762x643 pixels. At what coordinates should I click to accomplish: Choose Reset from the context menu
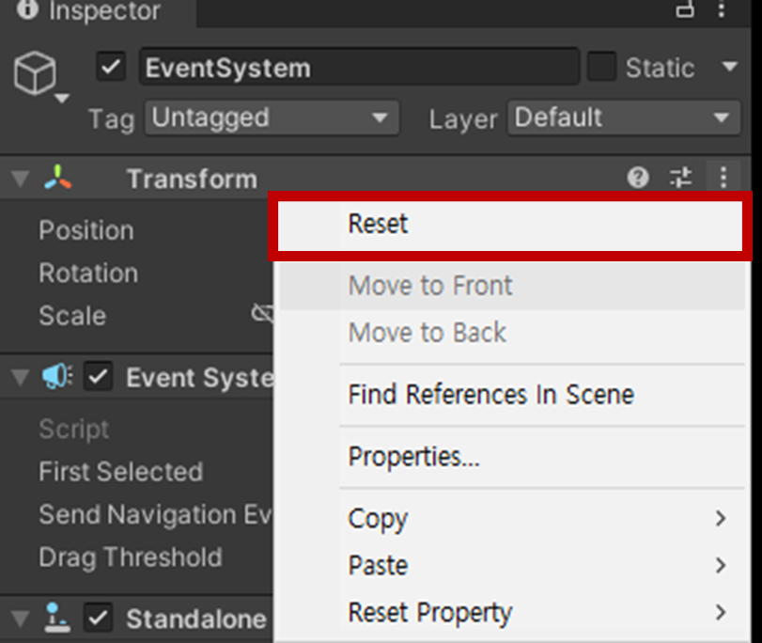[510, 227]
